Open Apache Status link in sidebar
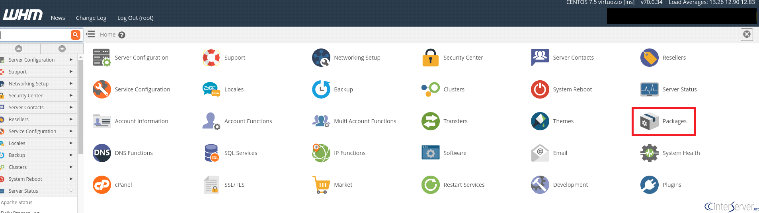 [17, 203]
